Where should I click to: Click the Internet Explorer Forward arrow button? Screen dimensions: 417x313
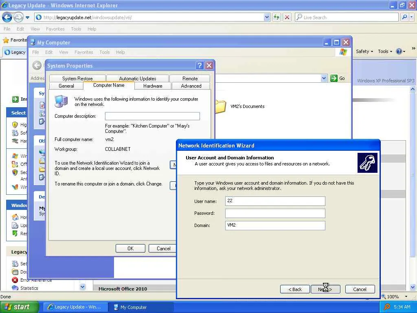coord(18,17)
